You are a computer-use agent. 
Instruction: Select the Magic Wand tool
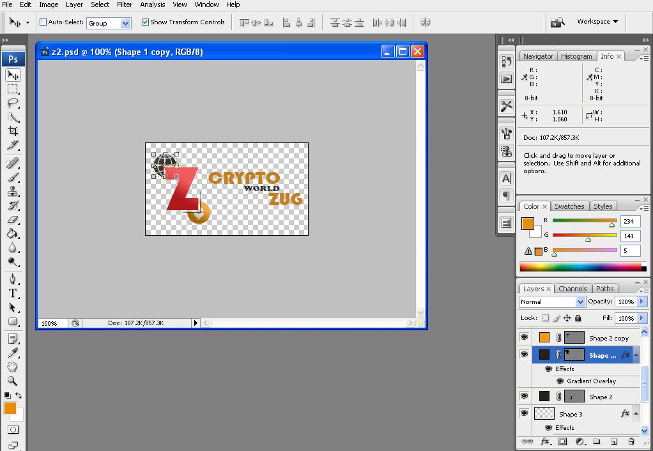tap(13, 117)
